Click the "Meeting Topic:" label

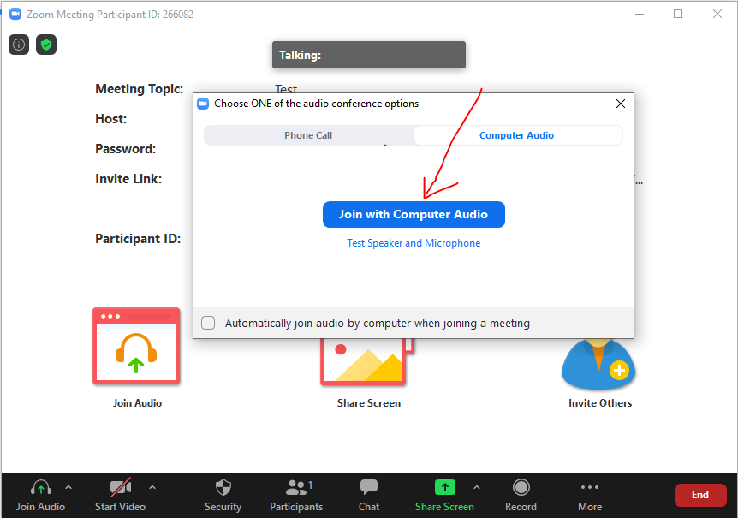(x=140, y=89)
